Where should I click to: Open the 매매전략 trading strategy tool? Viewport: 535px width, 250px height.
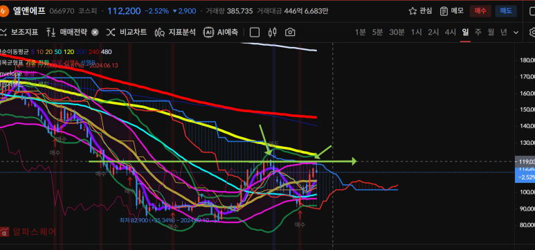(x=66, y=32)
